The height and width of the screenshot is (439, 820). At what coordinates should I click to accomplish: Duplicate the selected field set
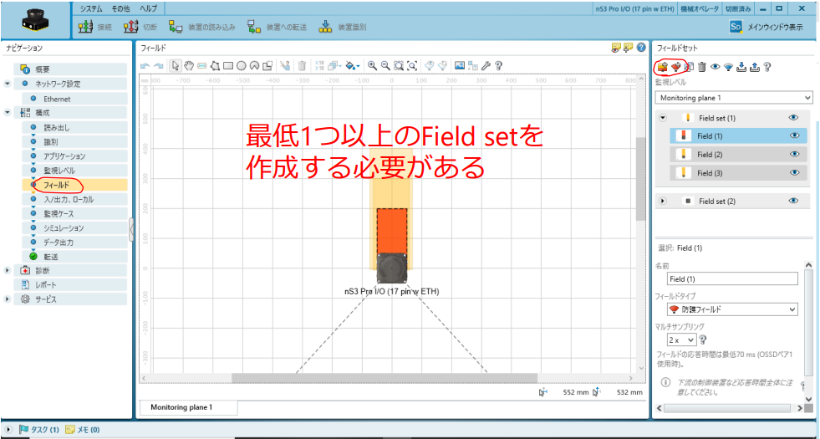point(690,66)
